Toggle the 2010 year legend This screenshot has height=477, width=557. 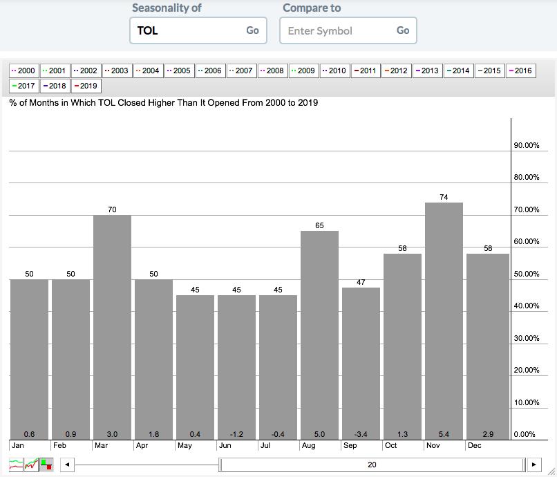(334, 71)
